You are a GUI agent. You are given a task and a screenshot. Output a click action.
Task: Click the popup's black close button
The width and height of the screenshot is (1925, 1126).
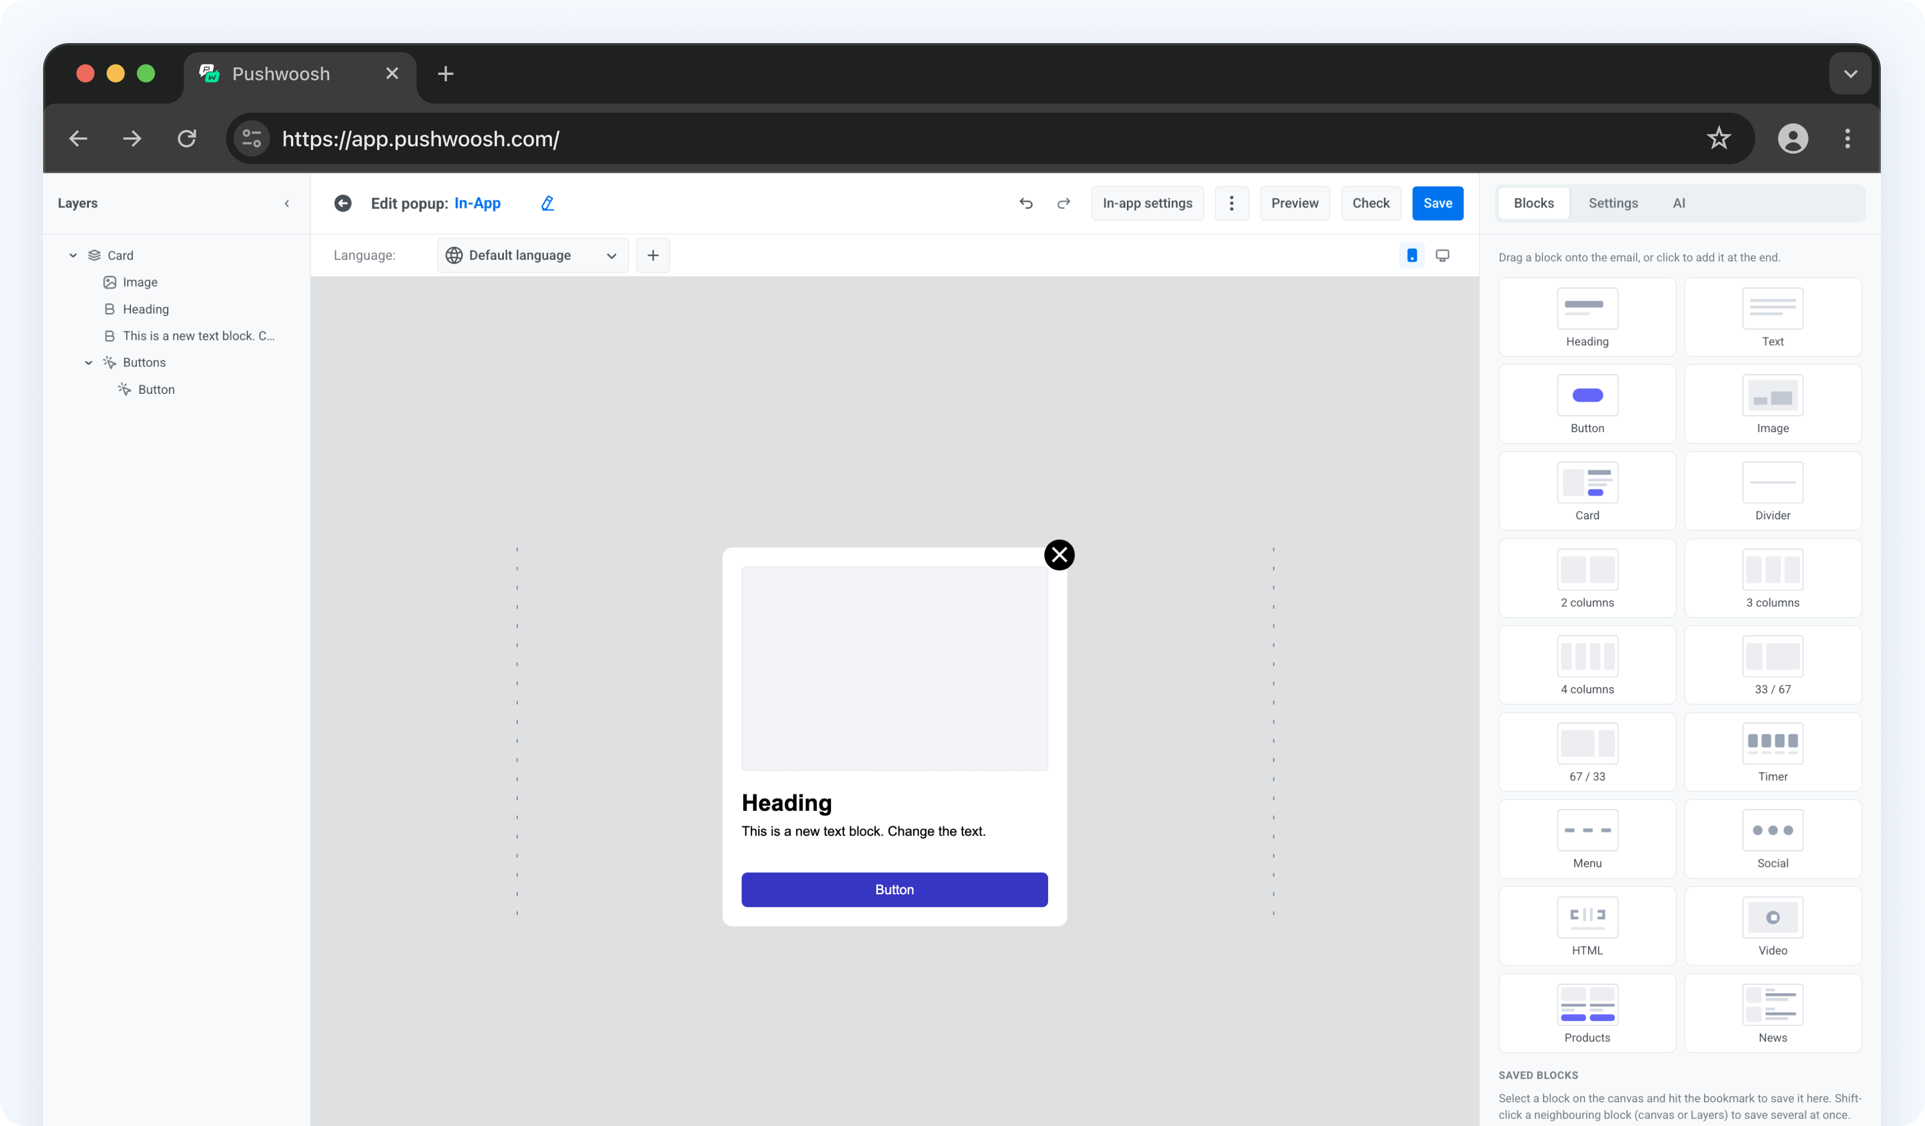(x=1059, y=554)
